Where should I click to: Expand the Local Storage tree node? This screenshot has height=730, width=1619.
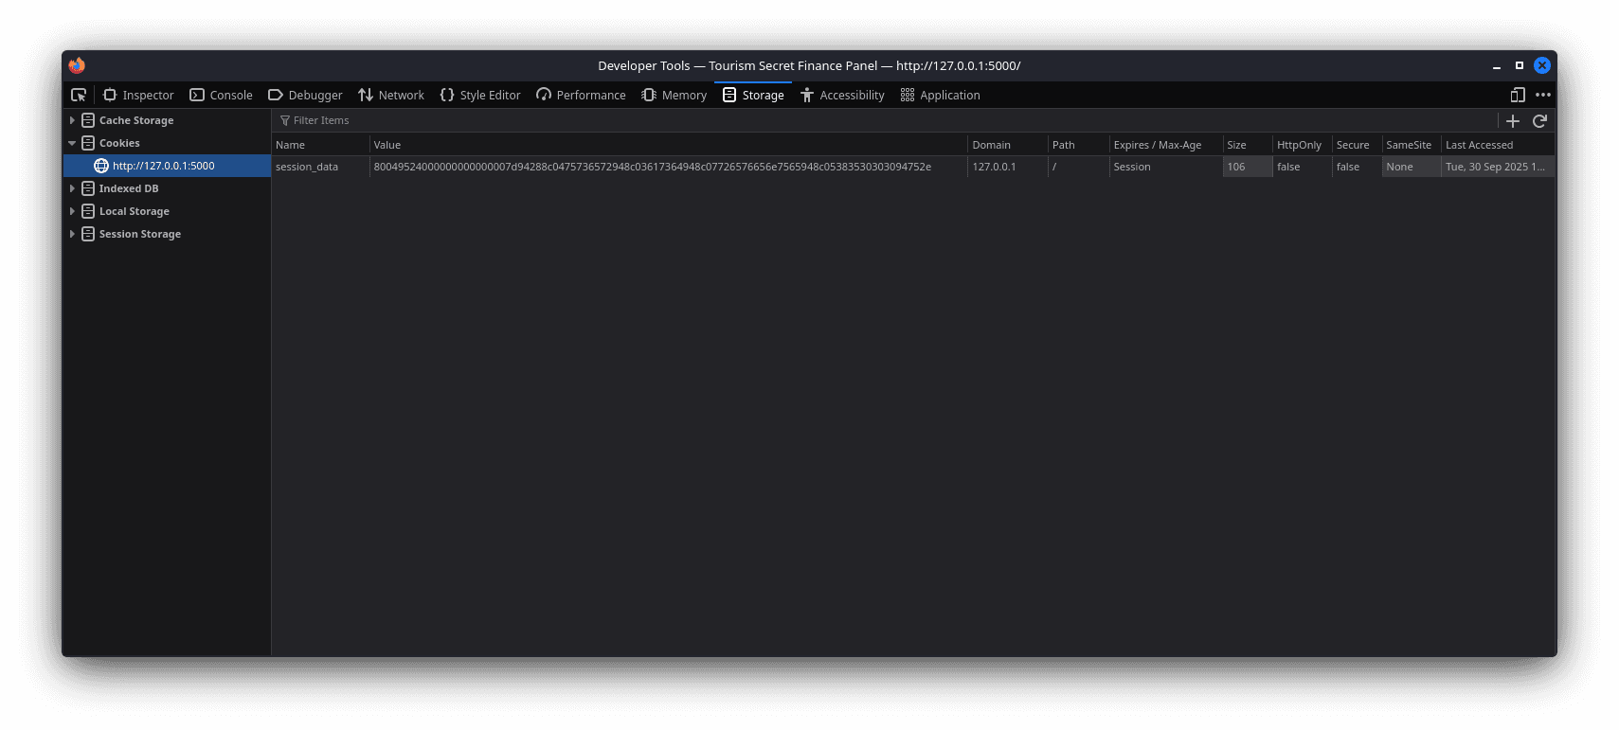pos(72,211)
